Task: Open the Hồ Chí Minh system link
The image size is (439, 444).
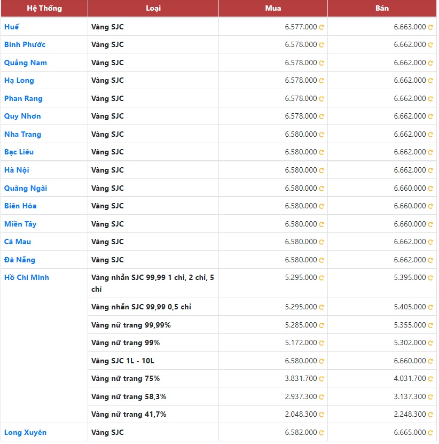Action: coord(27,277)
